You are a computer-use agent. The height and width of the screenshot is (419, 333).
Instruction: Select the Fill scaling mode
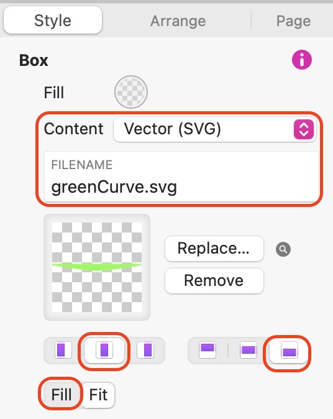[x=61, y=394]
